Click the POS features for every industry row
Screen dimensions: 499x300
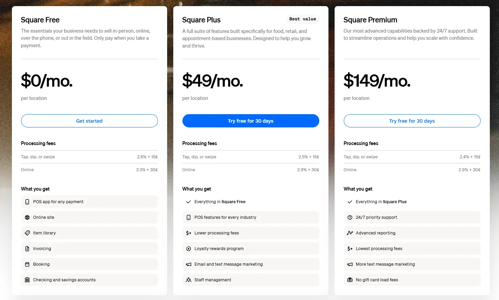[x=251, y=217]
